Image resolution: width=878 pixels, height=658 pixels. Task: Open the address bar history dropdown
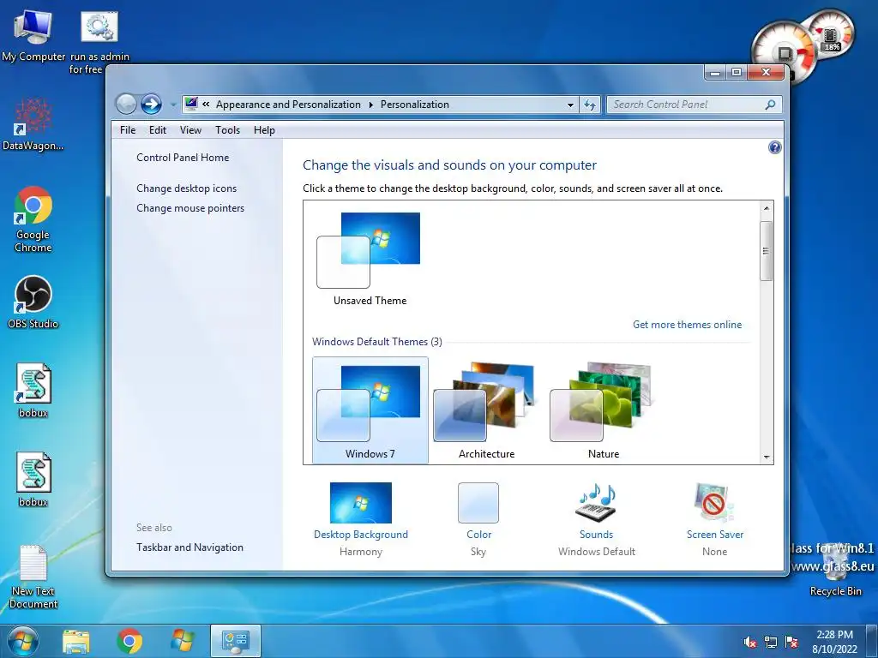(570, 105)
